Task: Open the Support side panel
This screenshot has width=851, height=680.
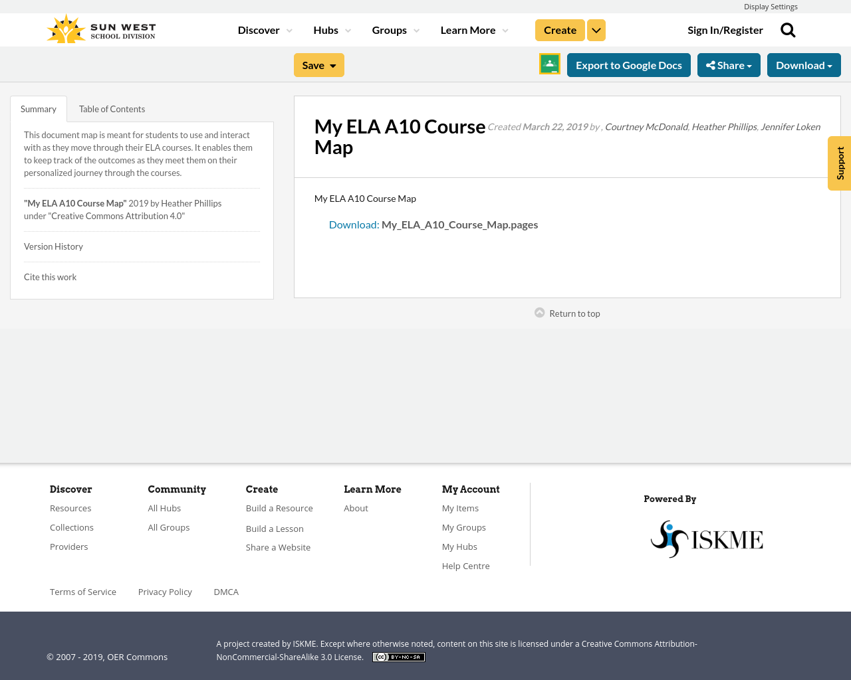Action: 838,163
